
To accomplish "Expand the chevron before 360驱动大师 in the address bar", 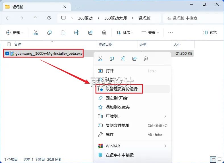I will (98, 18).
